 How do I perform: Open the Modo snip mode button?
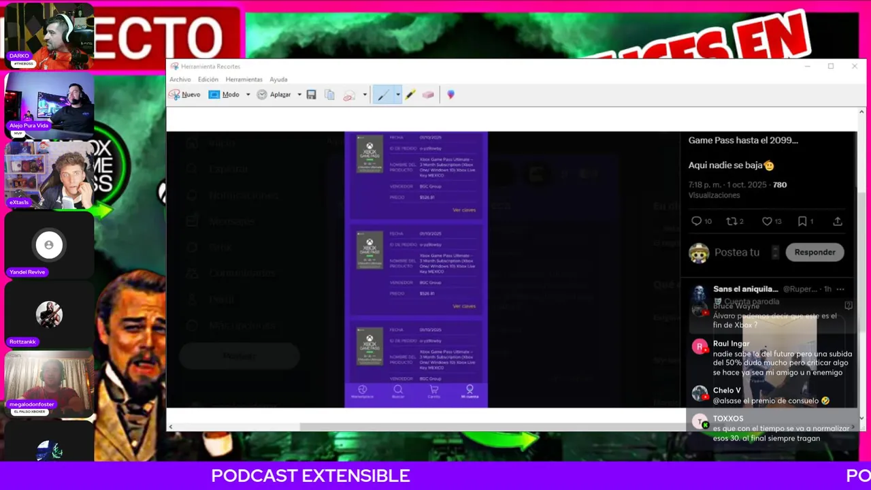[225, 95]
